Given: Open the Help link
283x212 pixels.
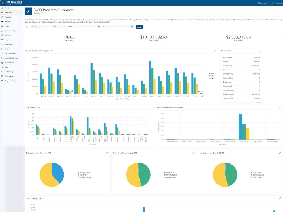Looking at the screenshot, I should tap(273, 3).
